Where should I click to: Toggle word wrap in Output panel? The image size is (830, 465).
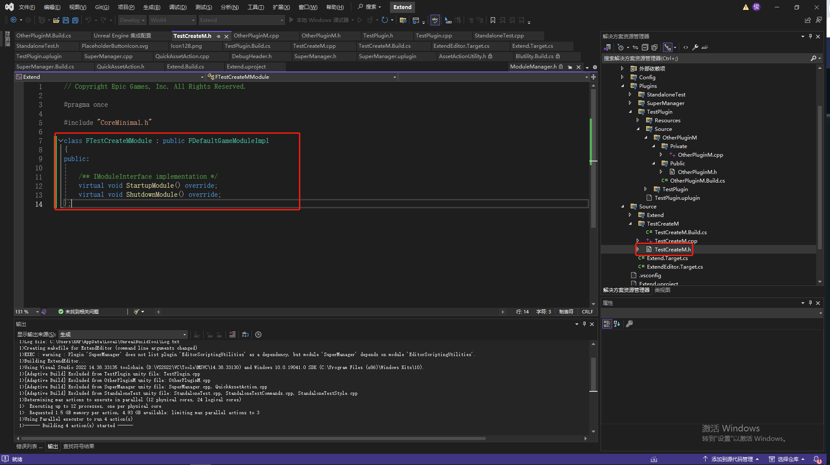(x=245, y=335)
